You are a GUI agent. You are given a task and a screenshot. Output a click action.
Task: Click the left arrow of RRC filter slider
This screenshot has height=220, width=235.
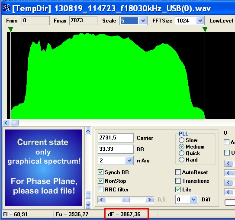[x=102, y=200]
